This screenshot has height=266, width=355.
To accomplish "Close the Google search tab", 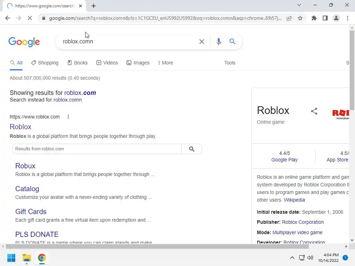I will click(80, 6).
